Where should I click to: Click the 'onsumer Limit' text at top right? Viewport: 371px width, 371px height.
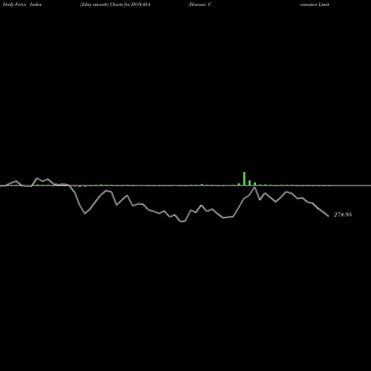click(x=315, y=4)
